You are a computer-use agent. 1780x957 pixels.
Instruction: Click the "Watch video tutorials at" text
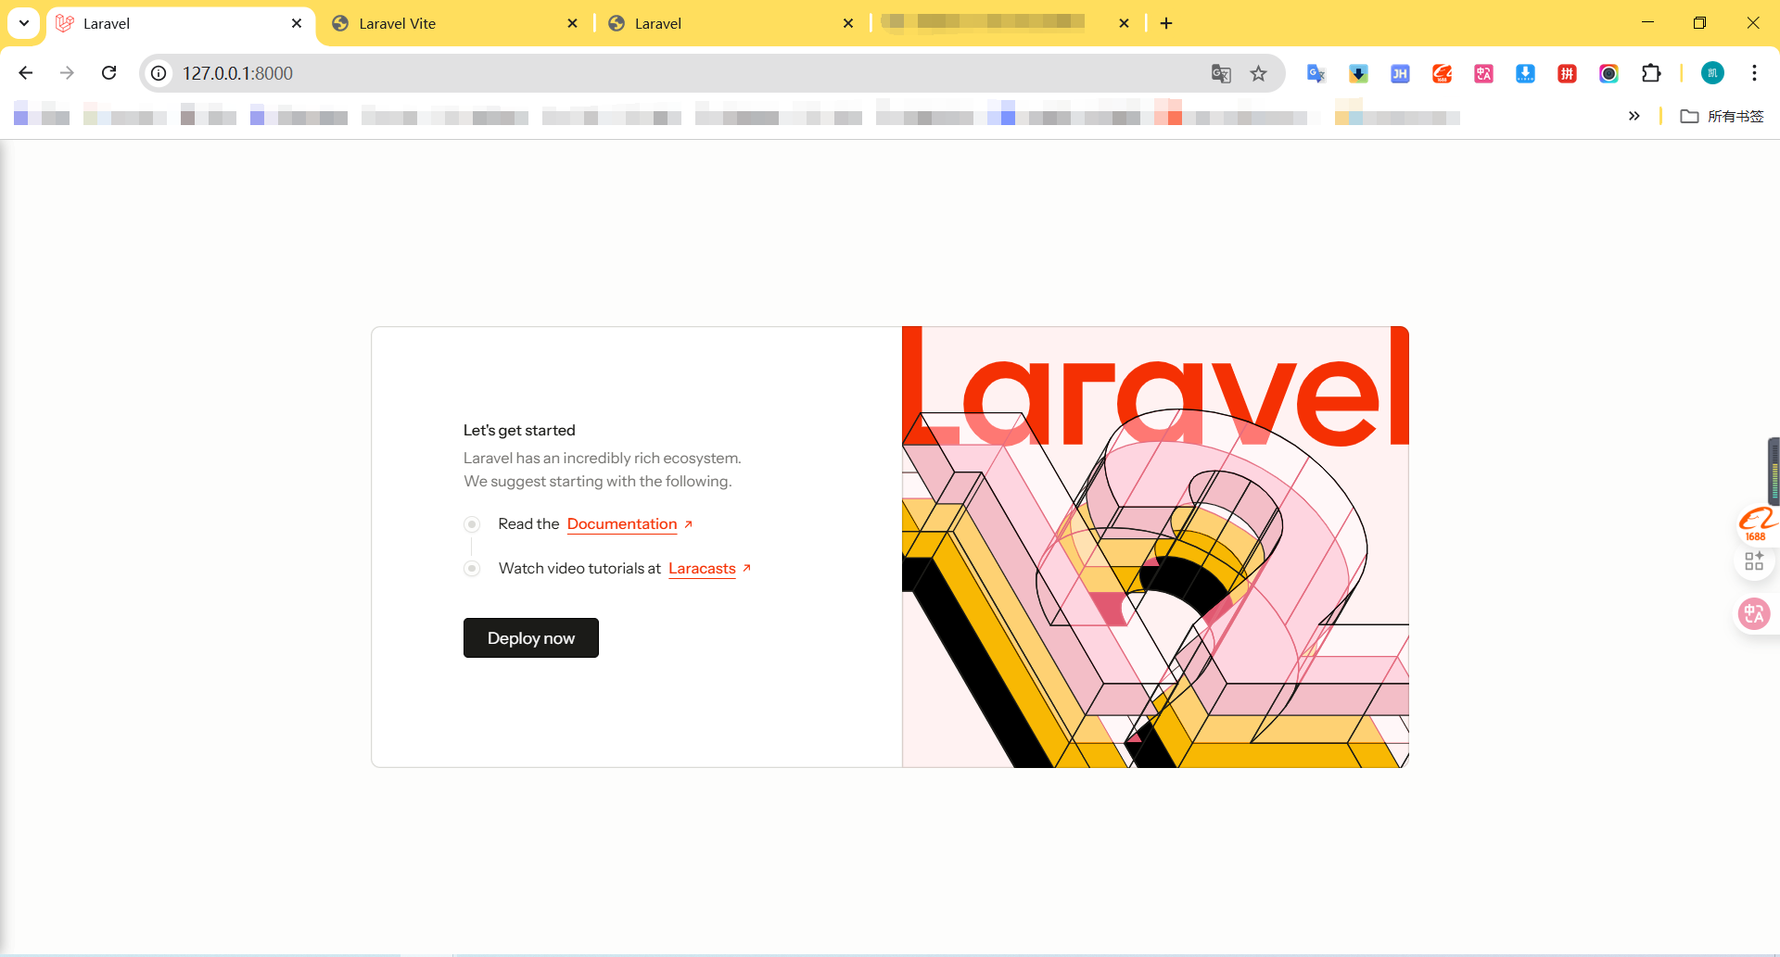579,569
